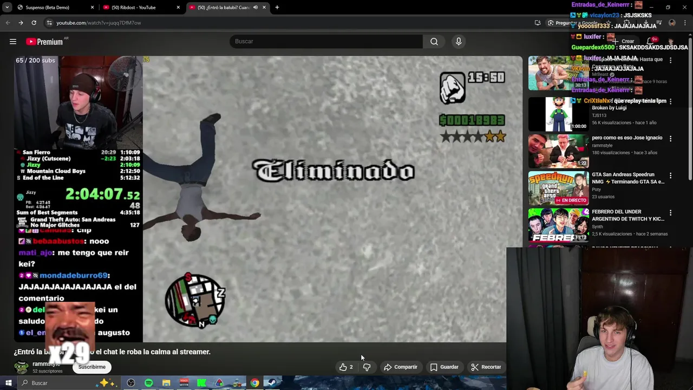Open options for the GTA San Andreas Speedrun video
The width and height of the screenshot is (693, 390).
(x=670, y=175)
